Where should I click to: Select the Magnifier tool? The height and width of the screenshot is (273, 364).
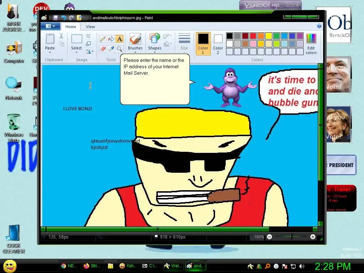click(x=119, y=49)
